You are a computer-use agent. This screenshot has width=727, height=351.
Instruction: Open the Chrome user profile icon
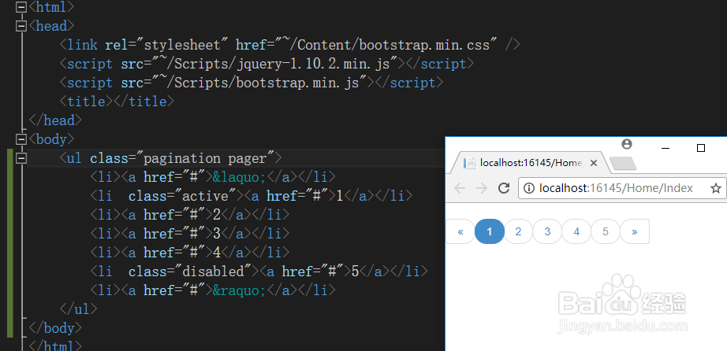(627, 145)
